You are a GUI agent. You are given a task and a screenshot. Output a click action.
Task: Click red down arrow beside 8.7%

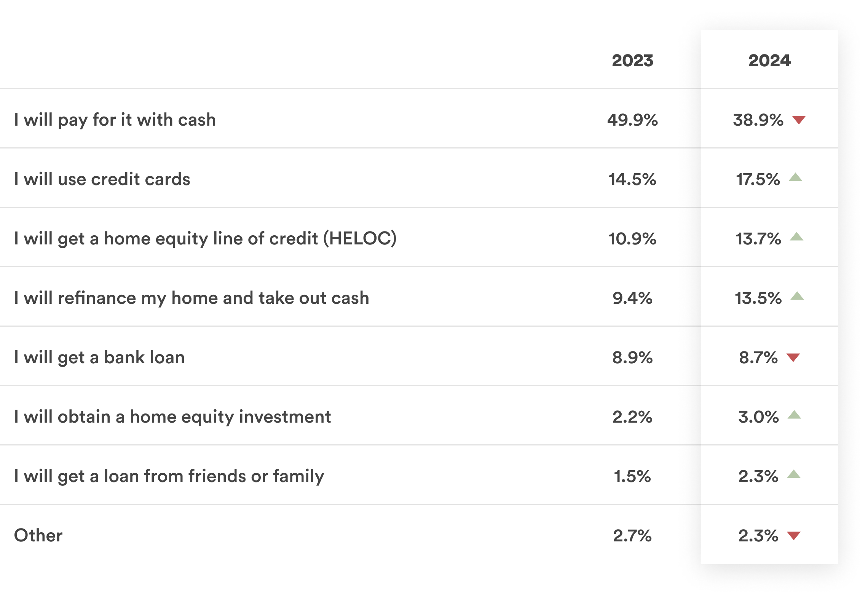pos(793,358)
